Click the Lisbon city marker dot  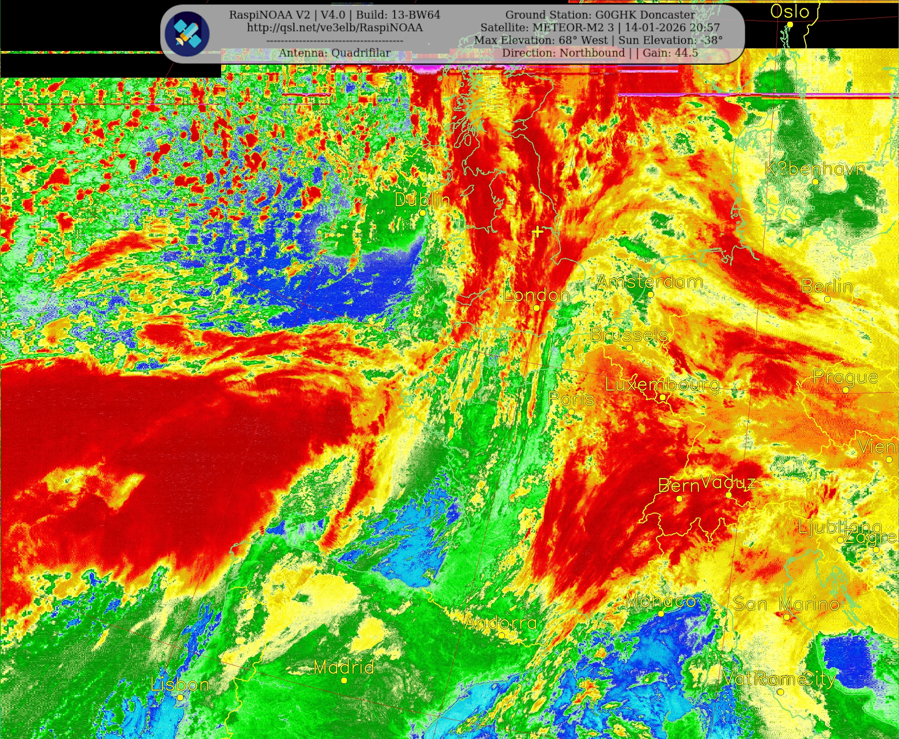180,697
